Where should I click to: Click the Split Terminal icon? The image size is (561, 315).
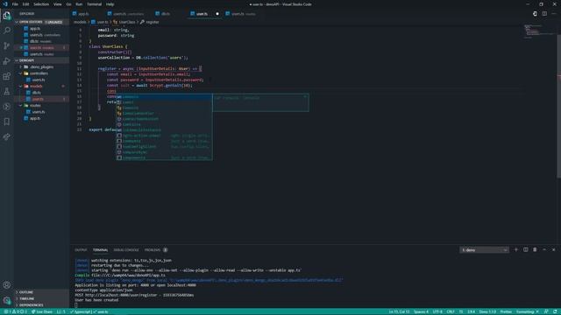(526, 249)
